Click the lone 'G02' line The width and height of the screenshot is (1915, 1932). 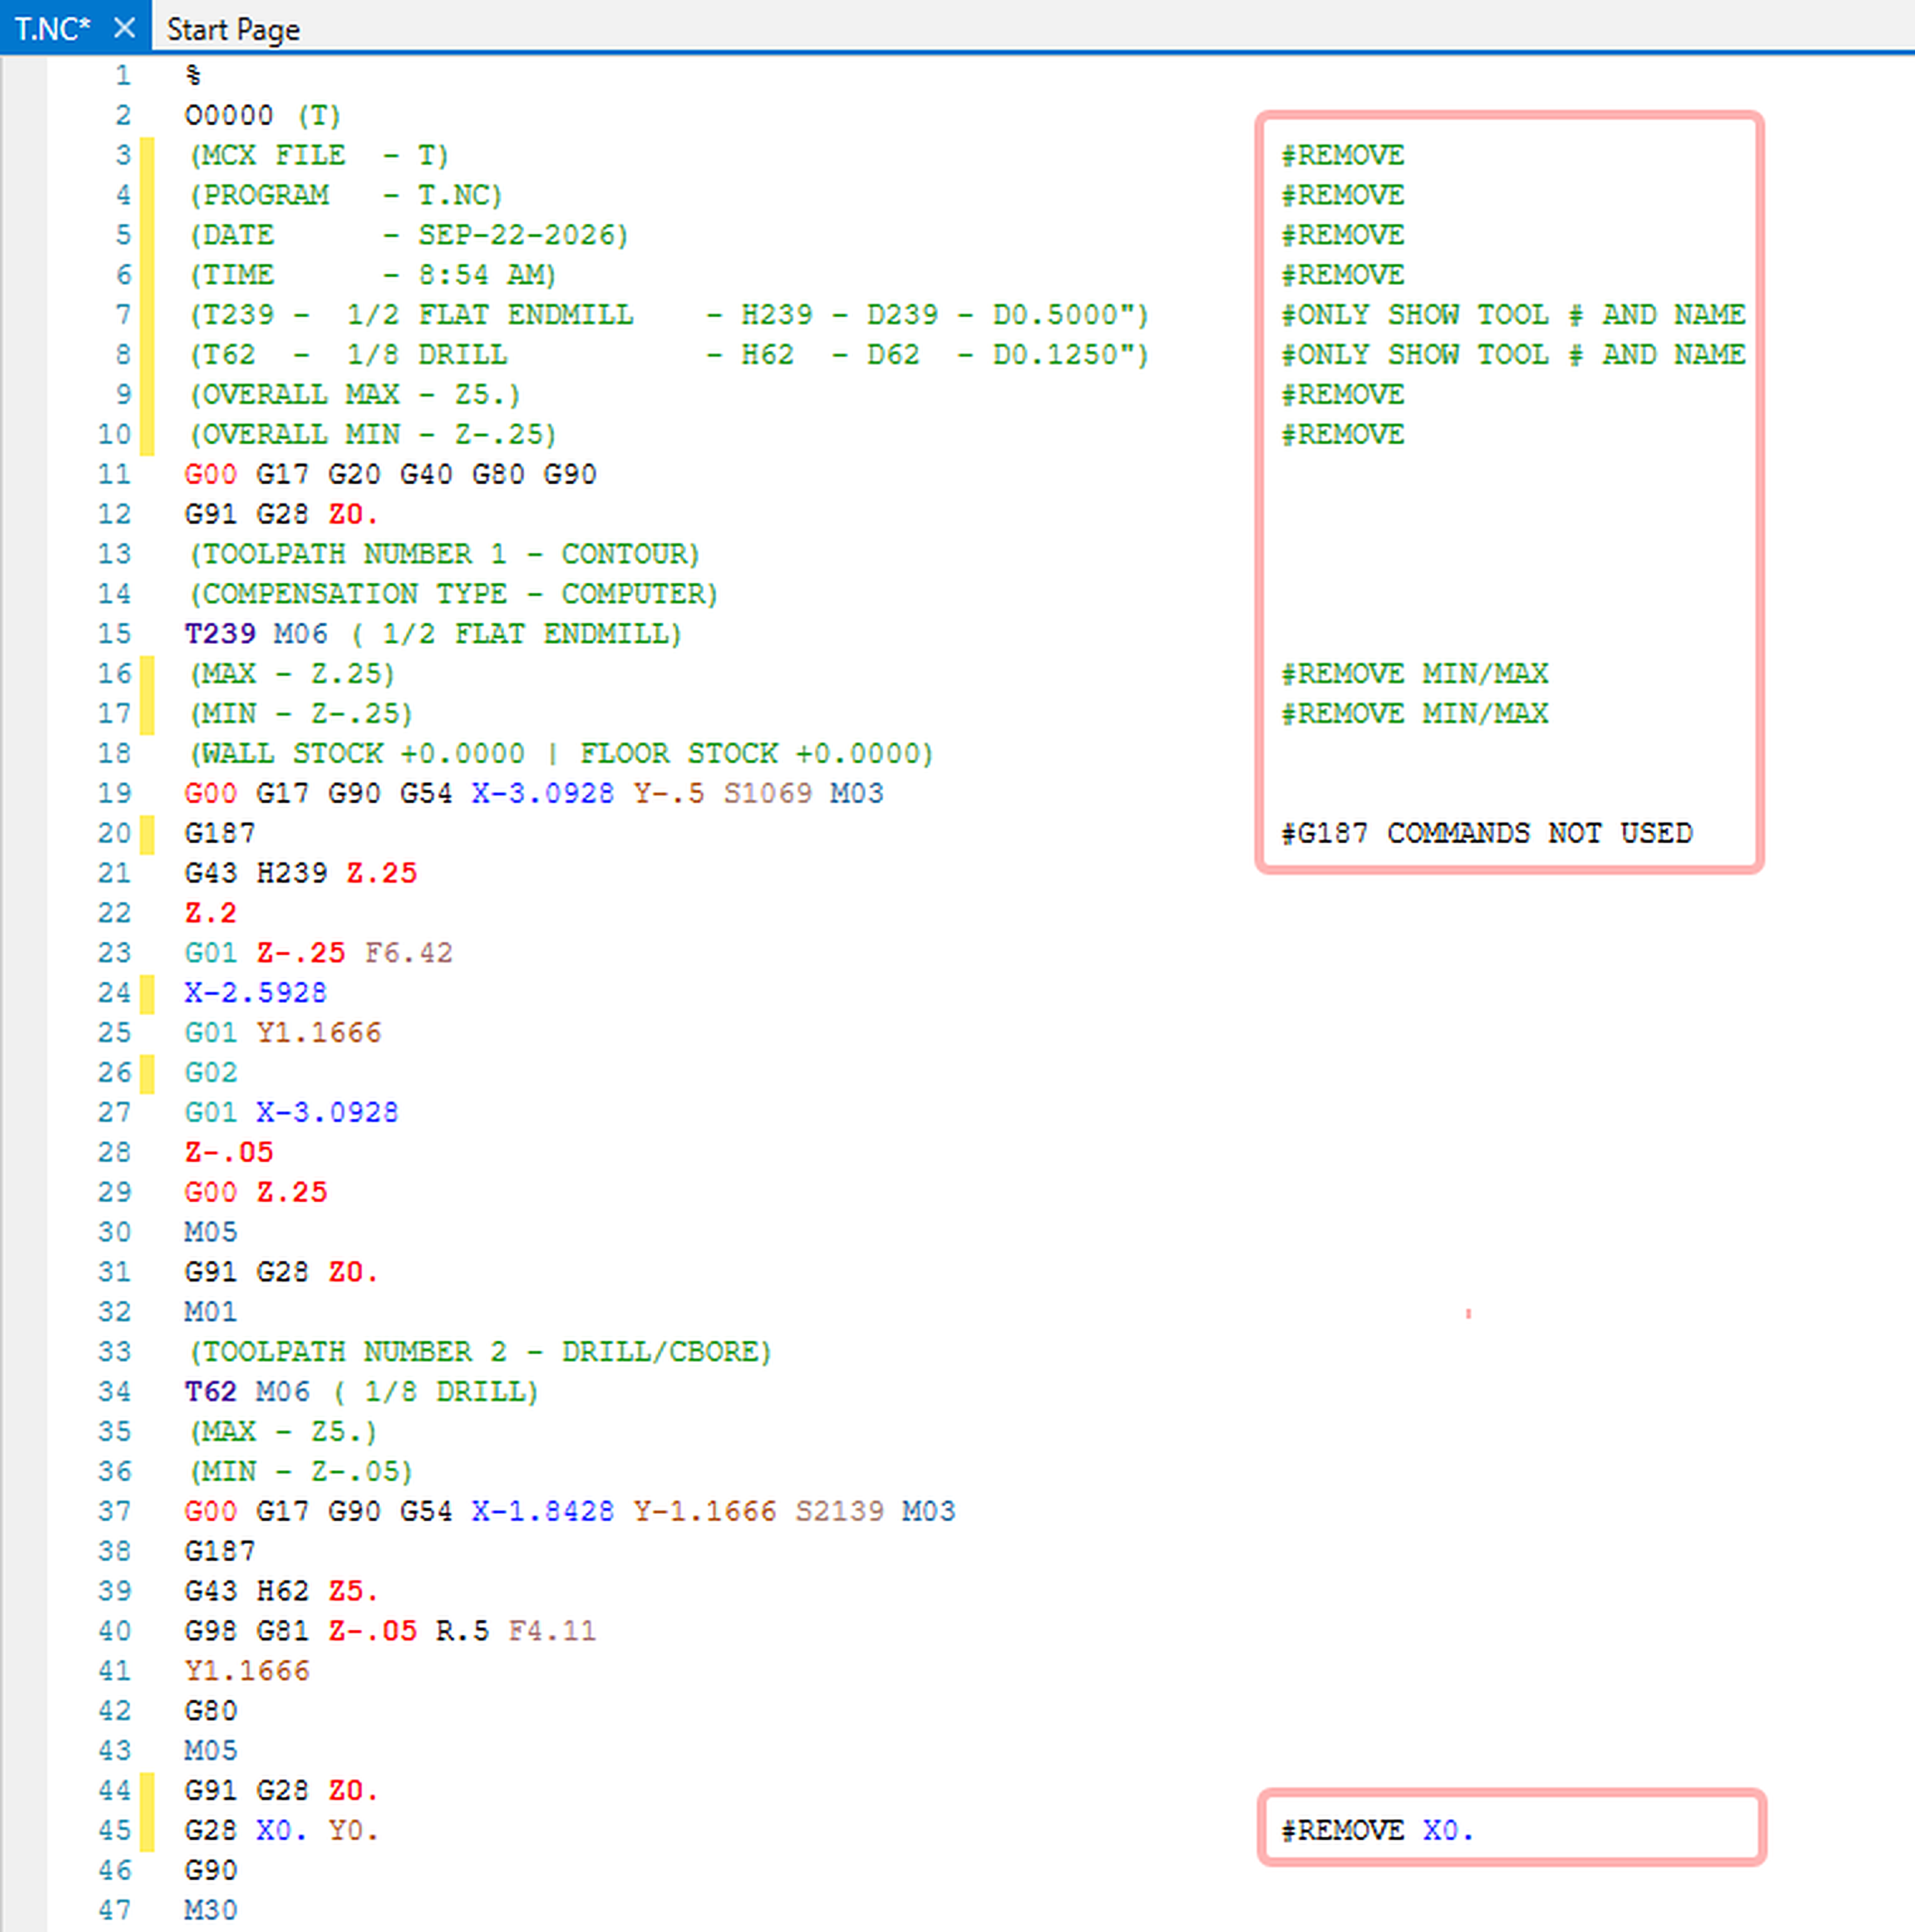click(x=211, y=1073)
